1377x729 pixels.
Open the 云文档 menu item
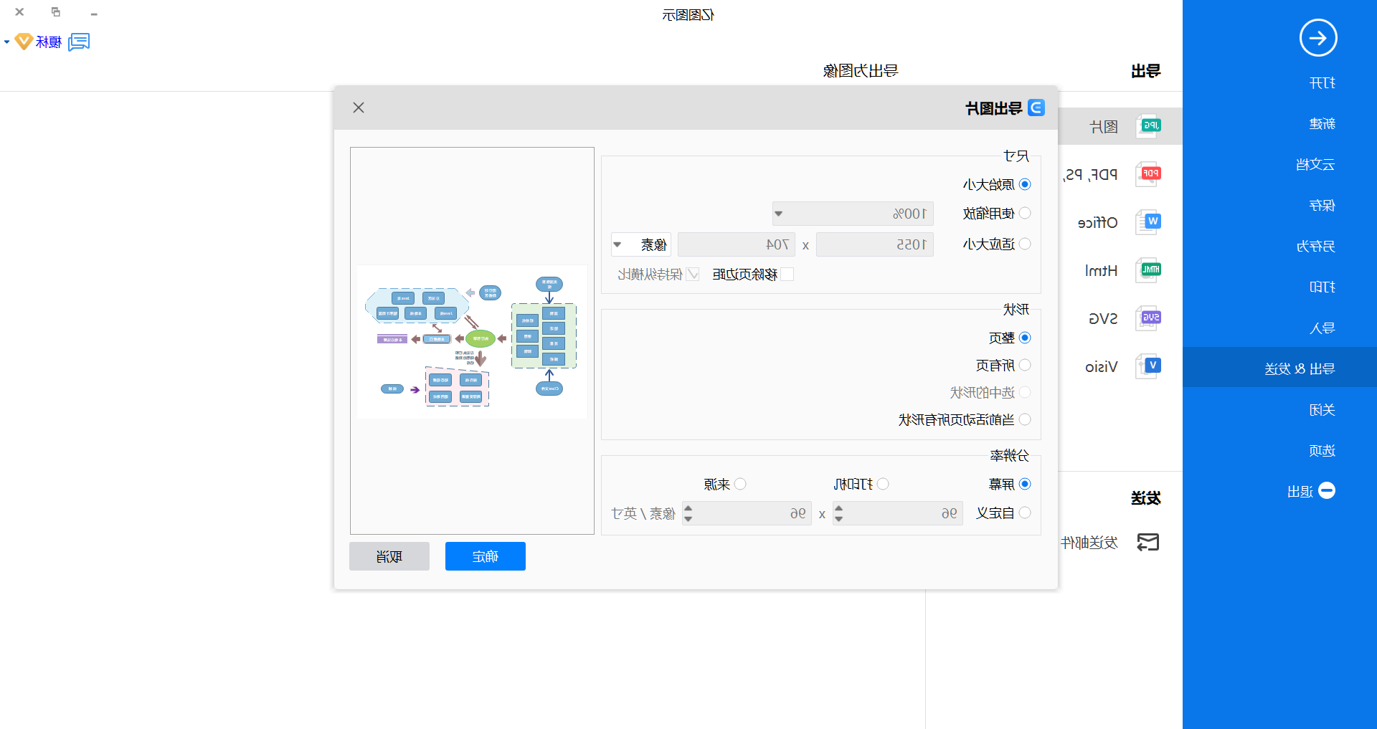pyautogui.click(x=1315, y=165)
